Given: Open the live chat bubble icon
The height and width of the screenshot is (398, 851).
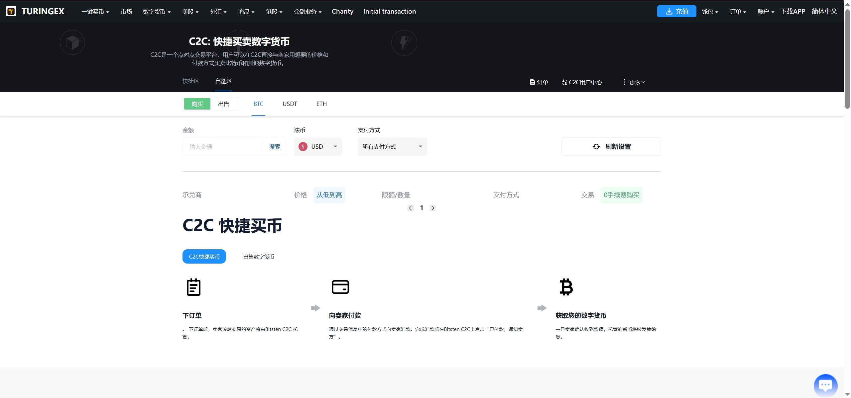Looking at the screenshot, I should click(825, 385).
